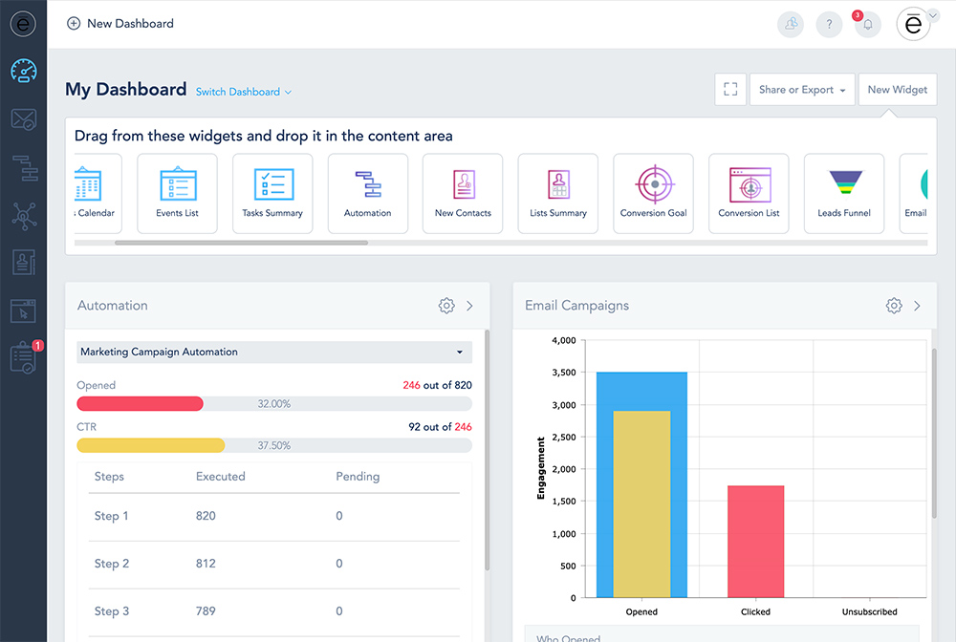The width and height of the screenshot is (956, 642).
Task: Open the Email campaigns envelope icon in sidebar
Action: (x=23, y=119)
